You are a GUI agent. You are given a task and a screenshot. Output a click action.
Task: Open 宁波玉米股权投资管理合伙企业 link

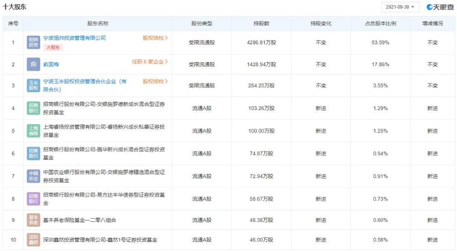tap(85, 85)
